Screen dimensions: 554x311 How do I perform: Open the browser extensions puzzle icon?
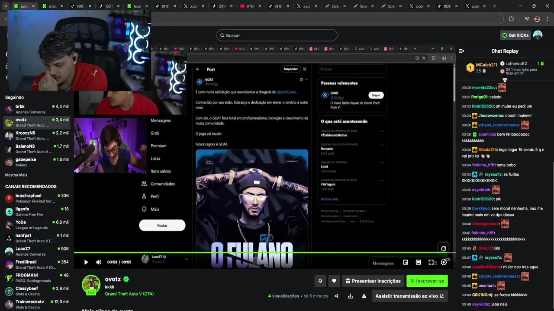(511, 19)
